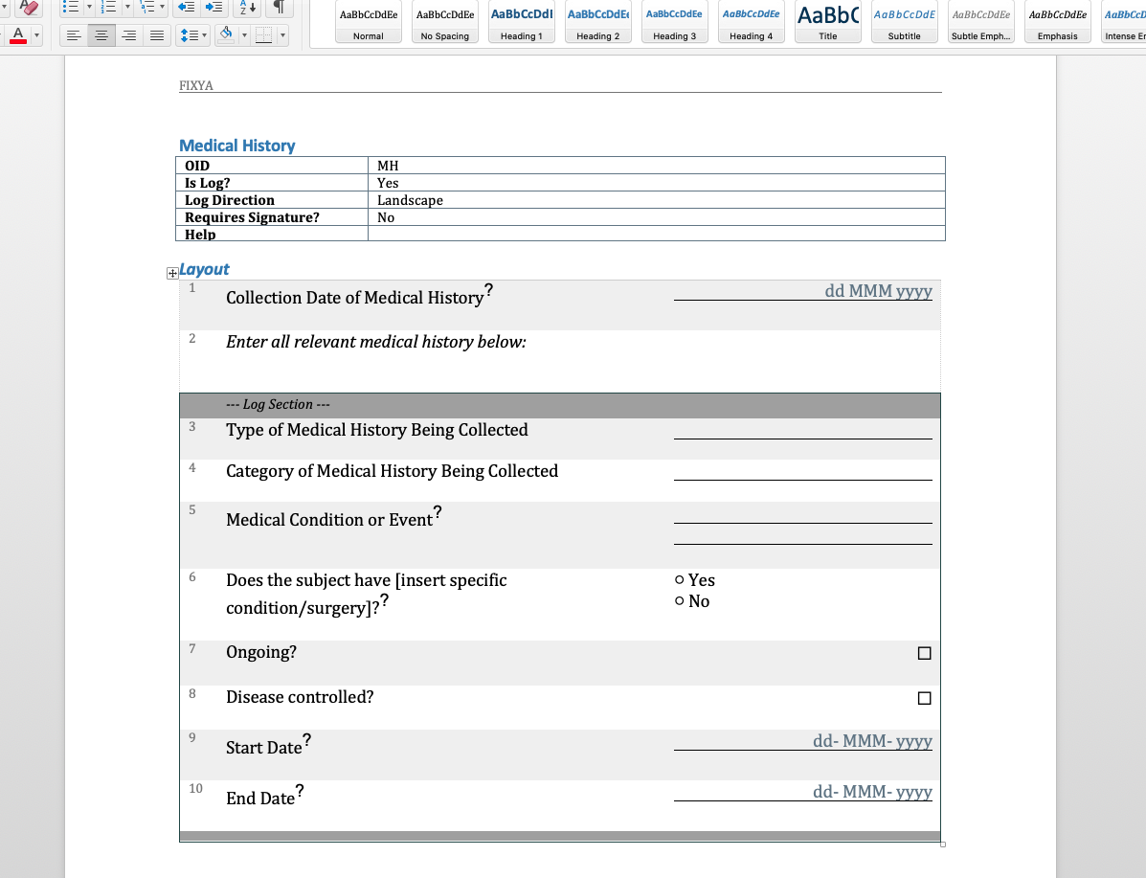The height and width of the screenshot is (878, 1146).
Task: Click the End Date dd-MMM-yyyy field
Action: pyautogui.click(x=803, y=792)
